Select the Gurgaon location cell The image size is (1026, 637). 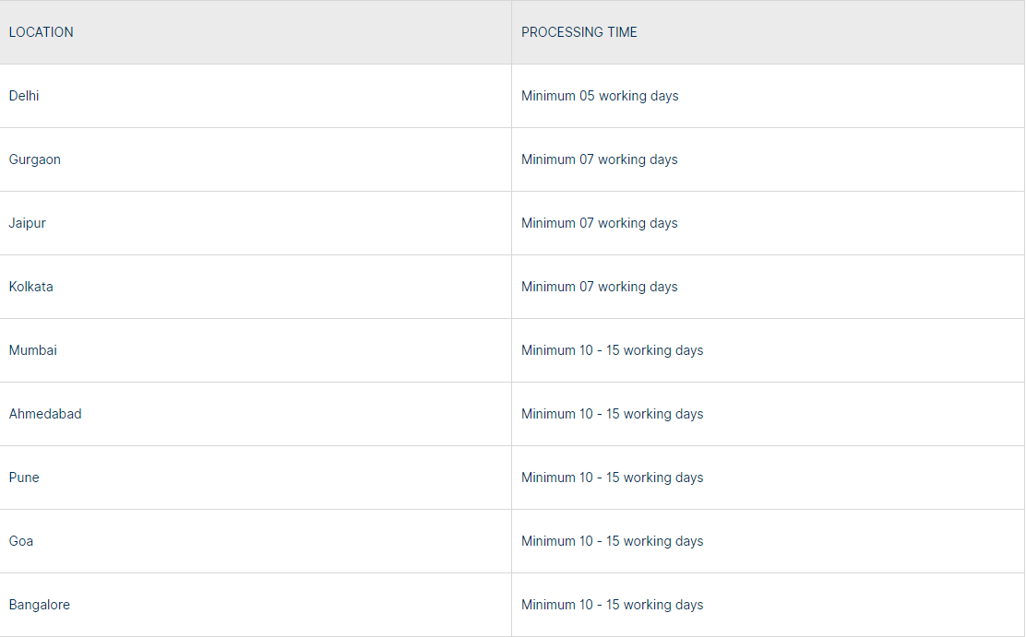pyautogui.click(x=256, y=159)
